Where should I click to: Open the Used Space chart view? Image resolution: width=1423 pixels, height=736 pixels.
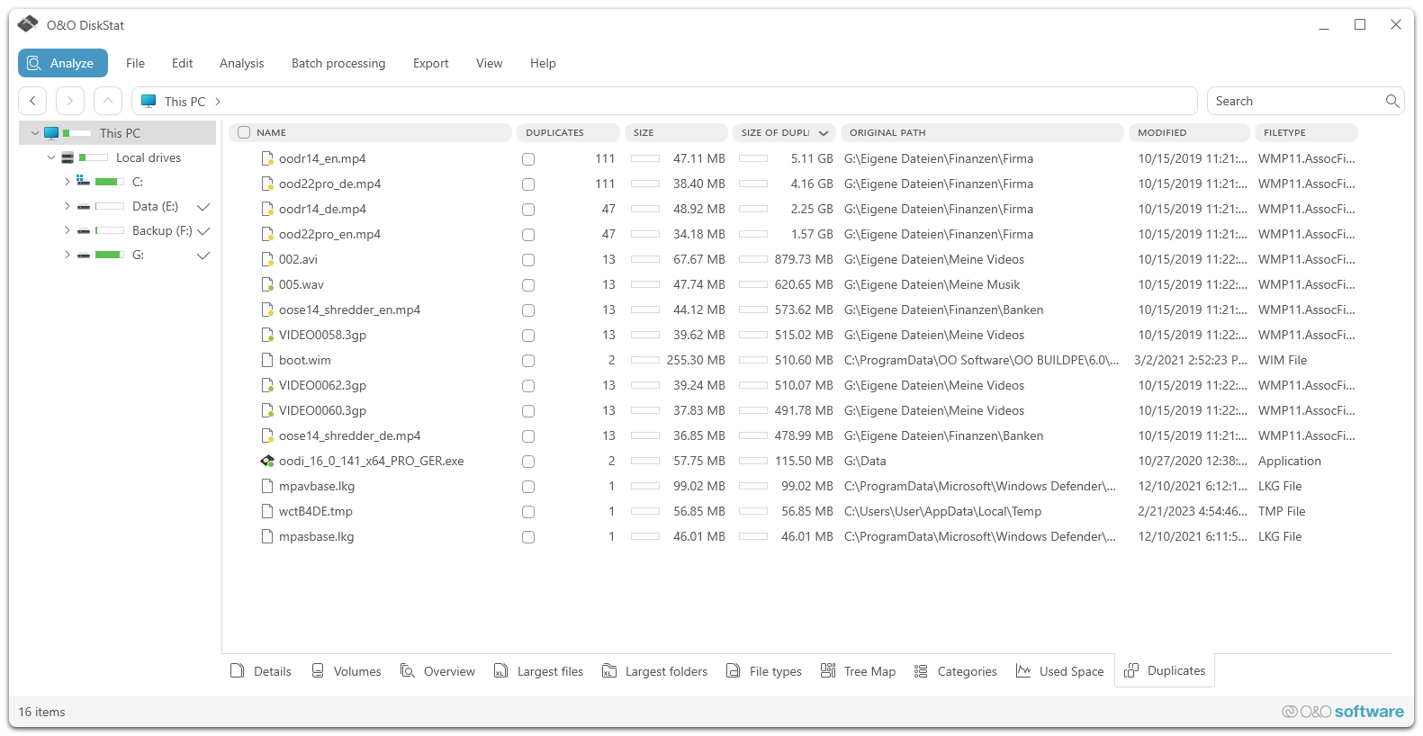[x=1059, y=671]
